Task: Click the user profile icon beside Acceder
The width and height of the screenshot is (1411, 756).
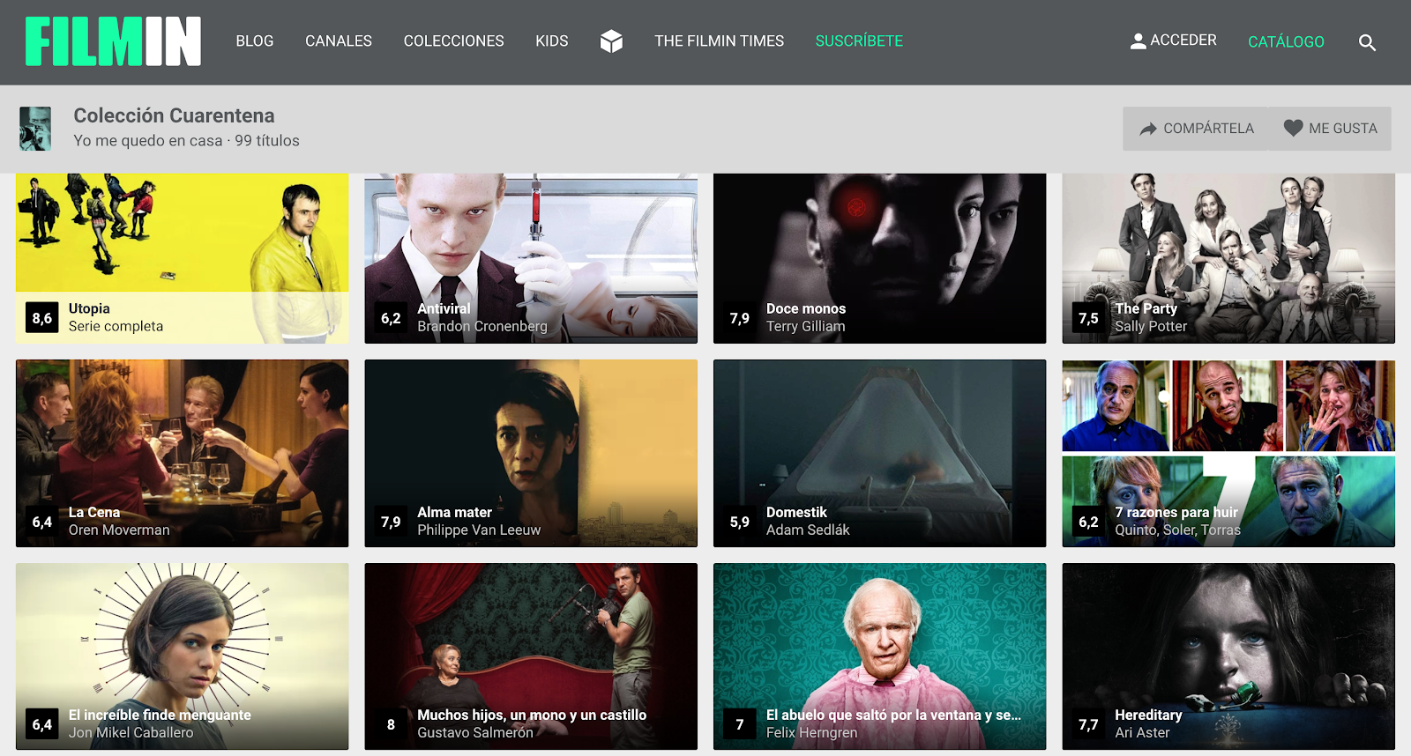Action: 1138,41
